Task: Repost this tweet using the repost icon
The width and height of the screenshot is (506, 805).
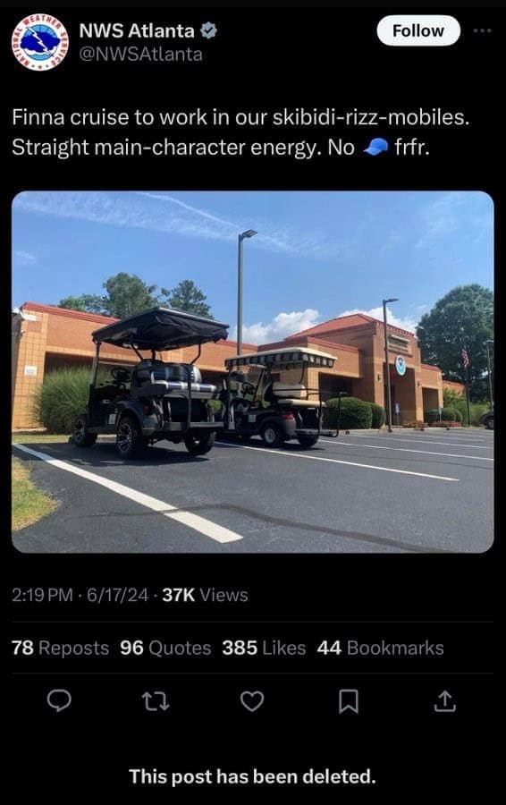Action: 156,701
